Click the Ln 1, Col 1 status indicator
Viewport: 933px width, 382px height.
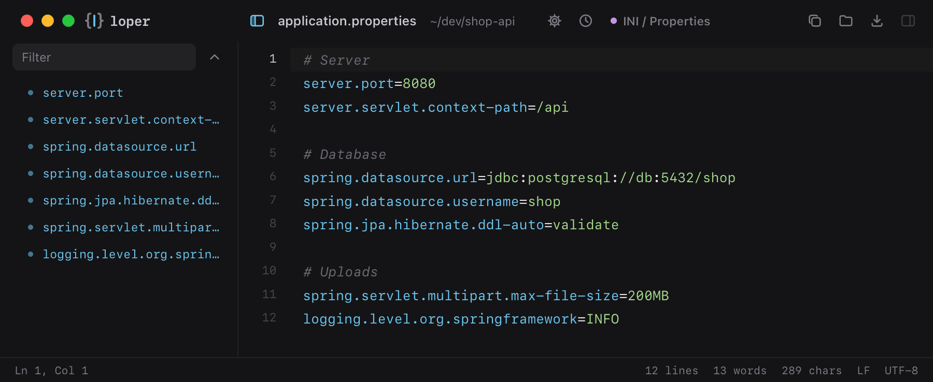52,371
